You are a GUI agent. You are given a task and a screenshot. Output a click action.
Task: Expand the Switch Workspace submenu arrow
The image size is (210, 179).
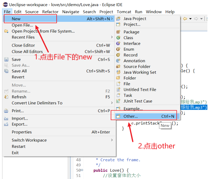[x=112, y=140]
